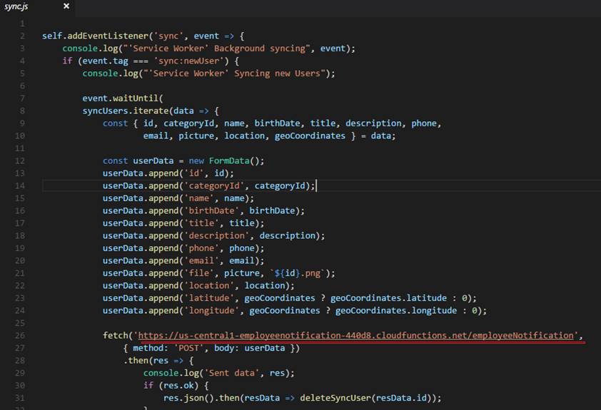The height and width of the screenshot is (410, 601).
Task: Click the const keyword on line 9
Action: pyautogui.click(x=115, y=123)
